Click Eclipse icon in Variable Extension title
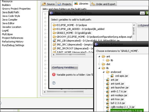This screenshot has width=149, height=112. pos(97,44)
